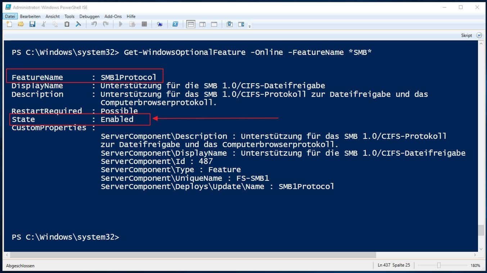
Task: Switch to the script pane right layout
Action: click(x=202, y=24)
